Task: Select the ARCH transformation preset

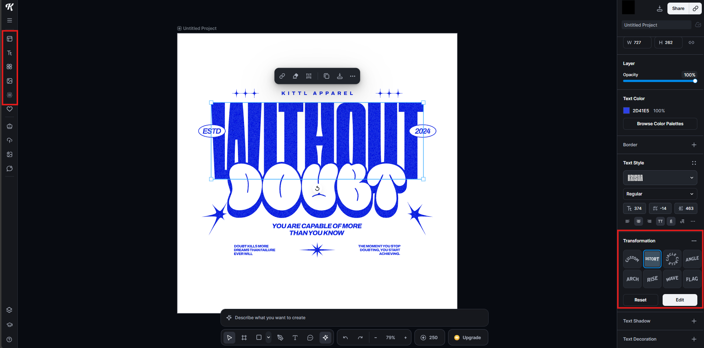Action: click(632, 279)
